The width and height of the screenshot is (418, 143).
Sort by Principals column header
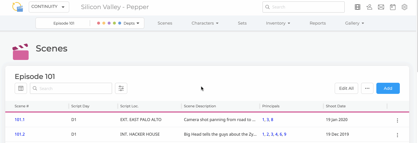pos(271,106)
